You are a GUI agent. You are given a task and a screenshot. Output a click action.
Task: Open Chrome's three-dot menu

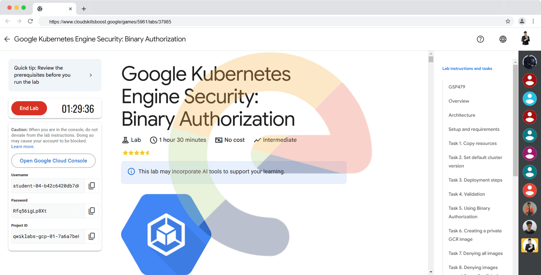(533, 21)
